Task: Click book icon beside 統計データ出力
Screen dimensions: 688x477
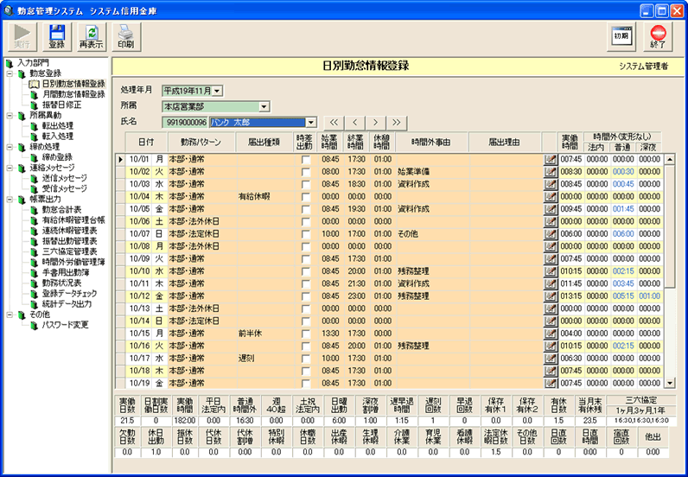Action: click(x=34, y=304)
